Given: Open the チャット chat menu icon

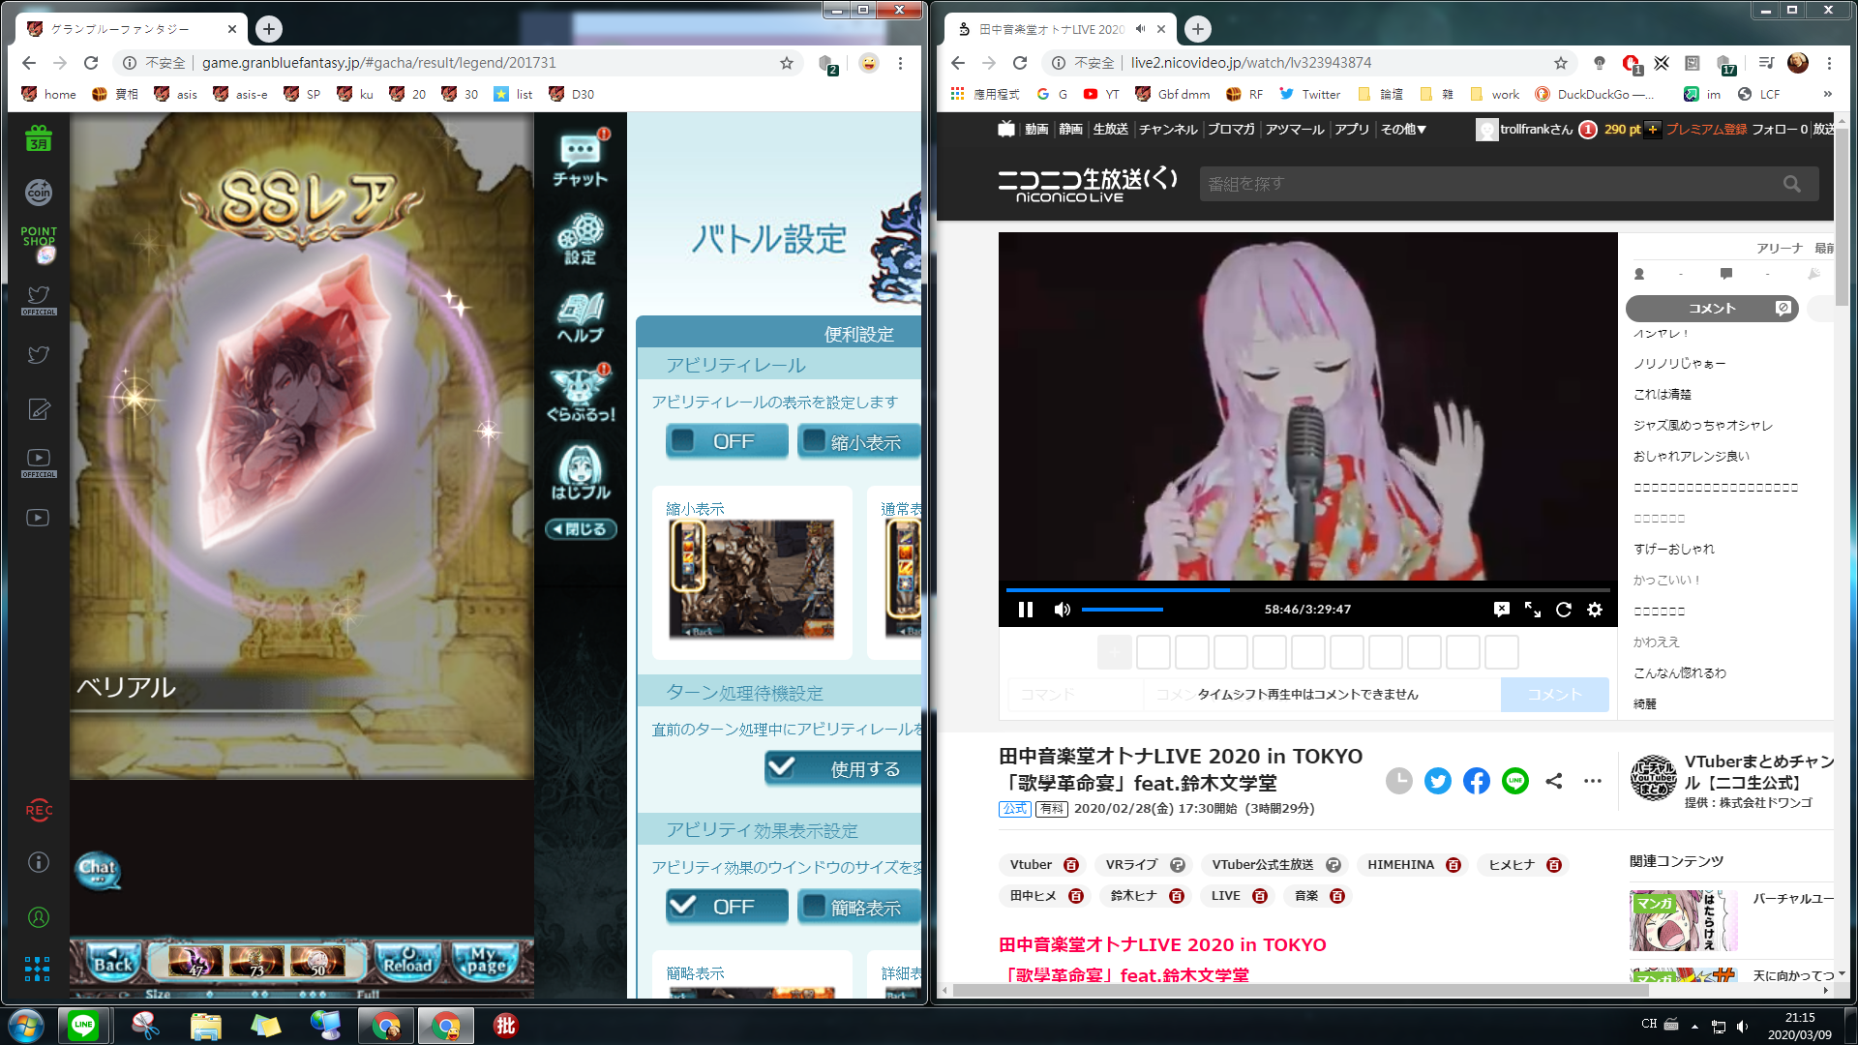Looking at the screenshot, I should pos(581,158).
